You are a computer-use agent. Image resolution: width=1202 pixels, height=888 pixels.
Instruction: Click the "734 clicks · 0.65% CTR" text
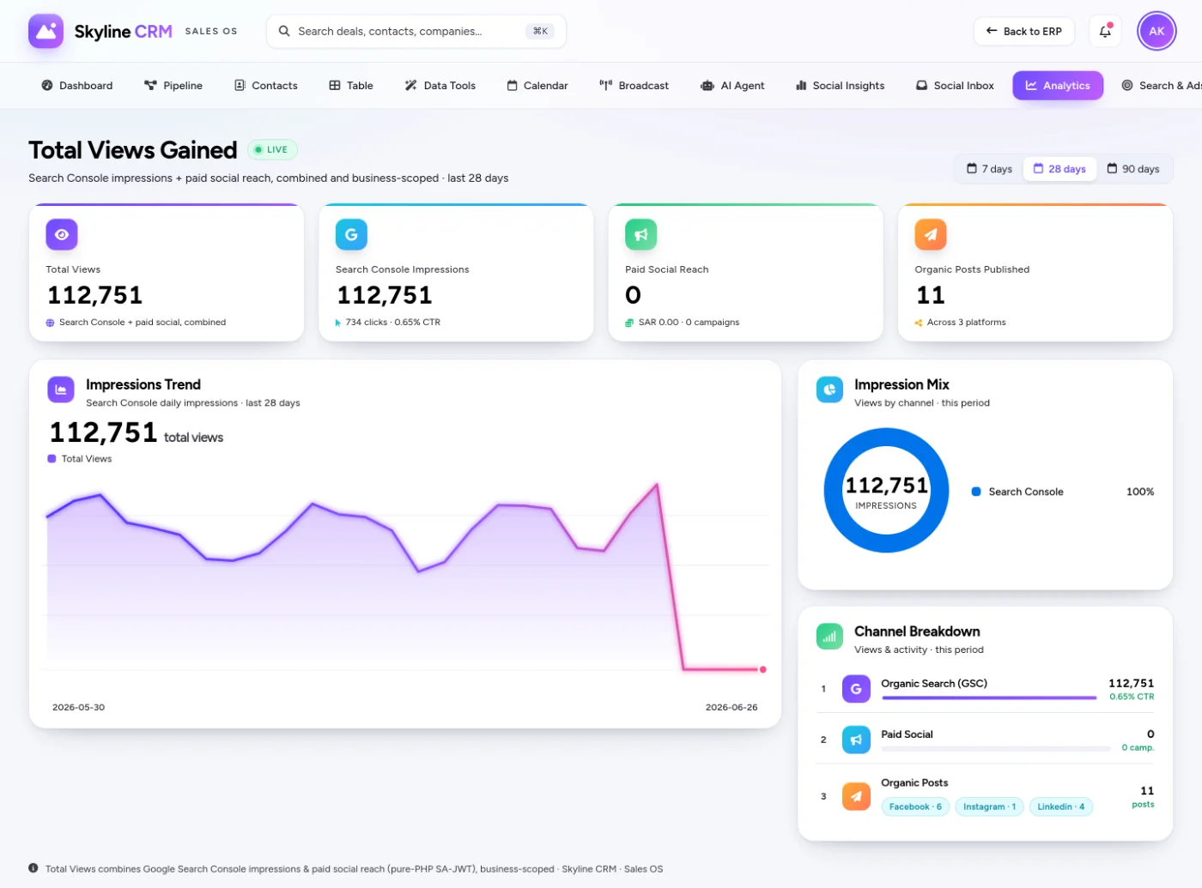(x=393, y=323)
